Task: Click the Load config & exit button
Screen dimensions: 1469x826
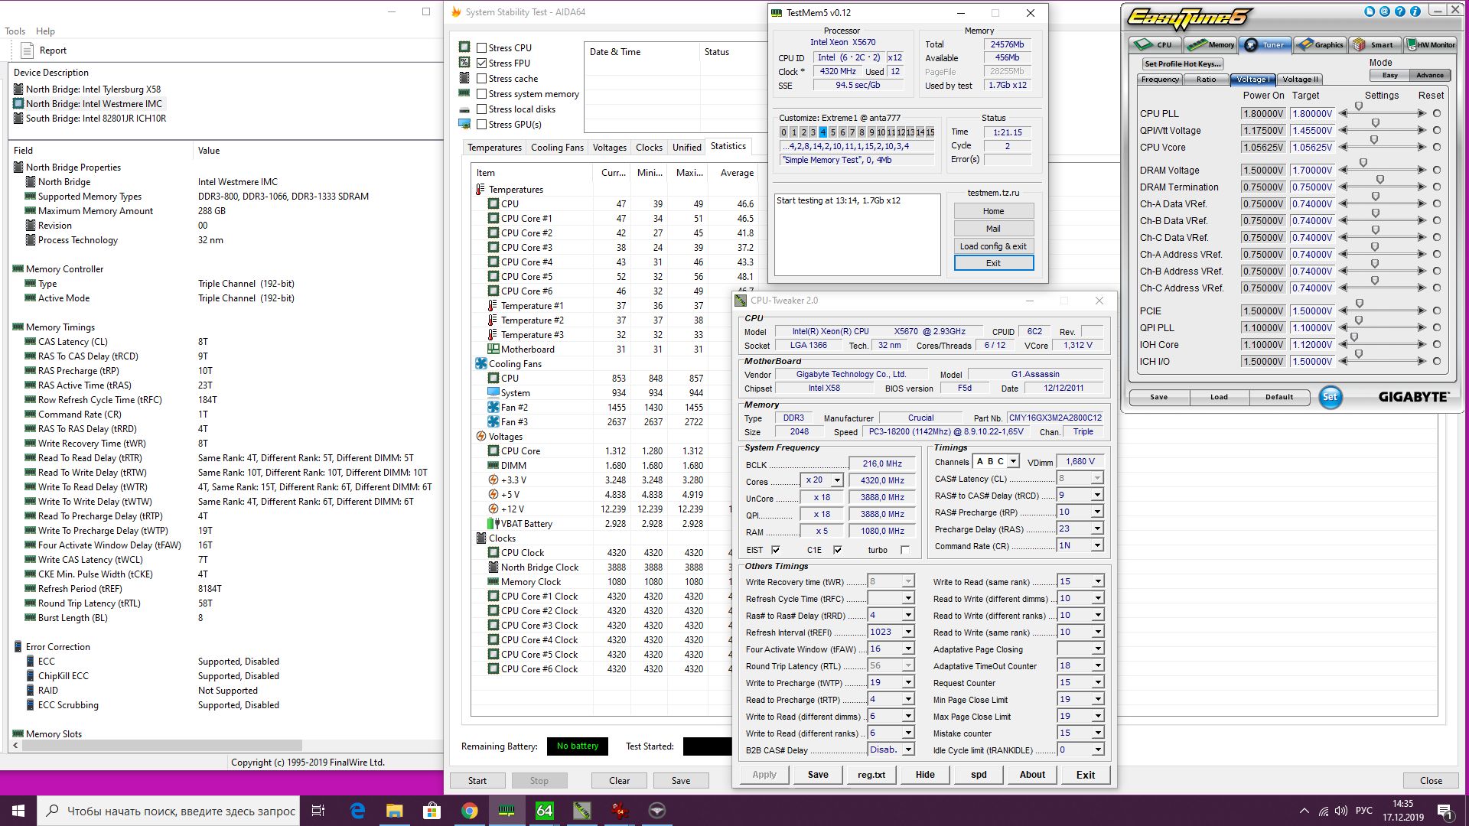Action: pos(993,246)
